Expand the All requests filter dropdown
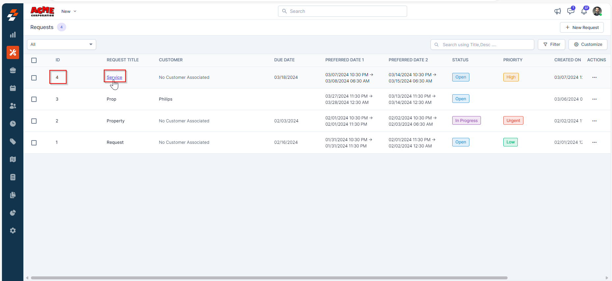This screenshot has height=281, width=612. point(62,45)
